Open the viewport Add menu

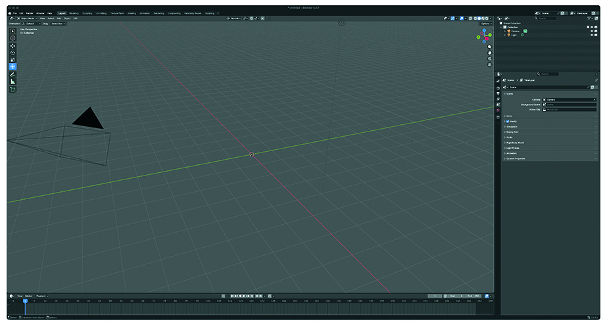[59, 18]
